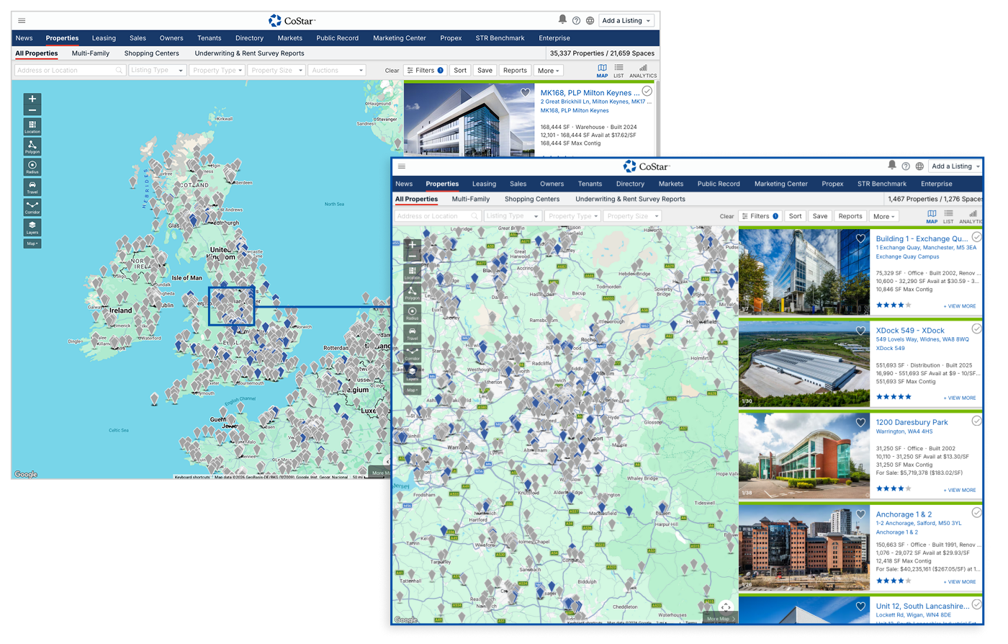Click the Address or Location search field in back window

click(x=70, y=71)
